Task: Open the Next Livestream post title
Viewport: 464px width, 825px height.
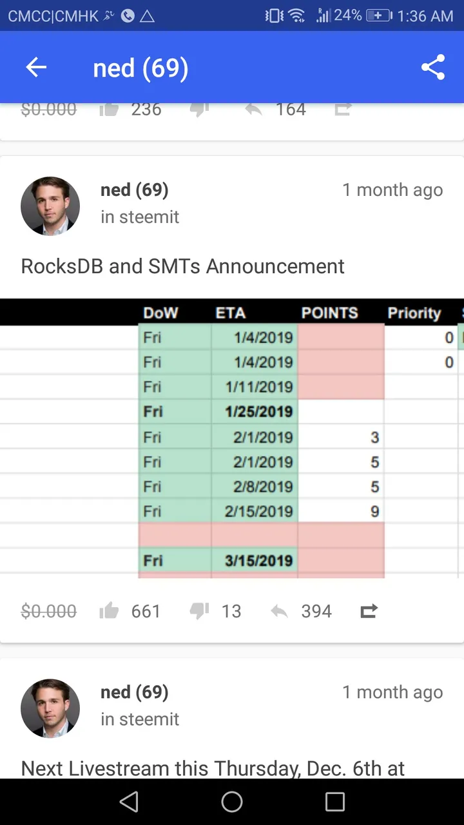Action: (x=213, y=768)
